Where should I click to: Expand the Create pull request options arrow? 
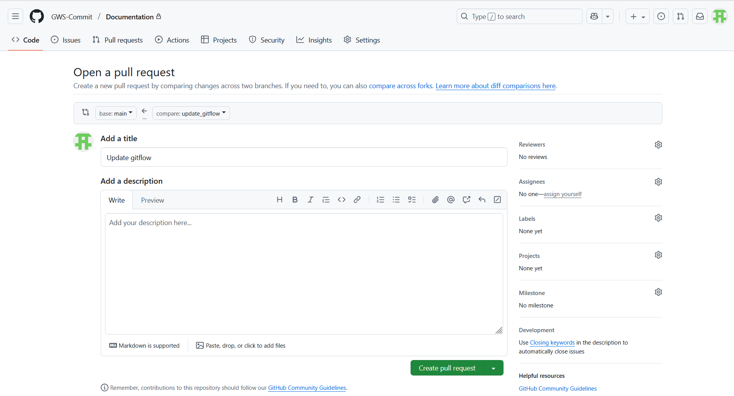[x=493, y=368]
